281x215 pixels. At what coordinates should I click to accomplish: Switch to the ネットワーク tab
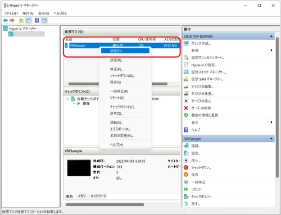(98, 196)
